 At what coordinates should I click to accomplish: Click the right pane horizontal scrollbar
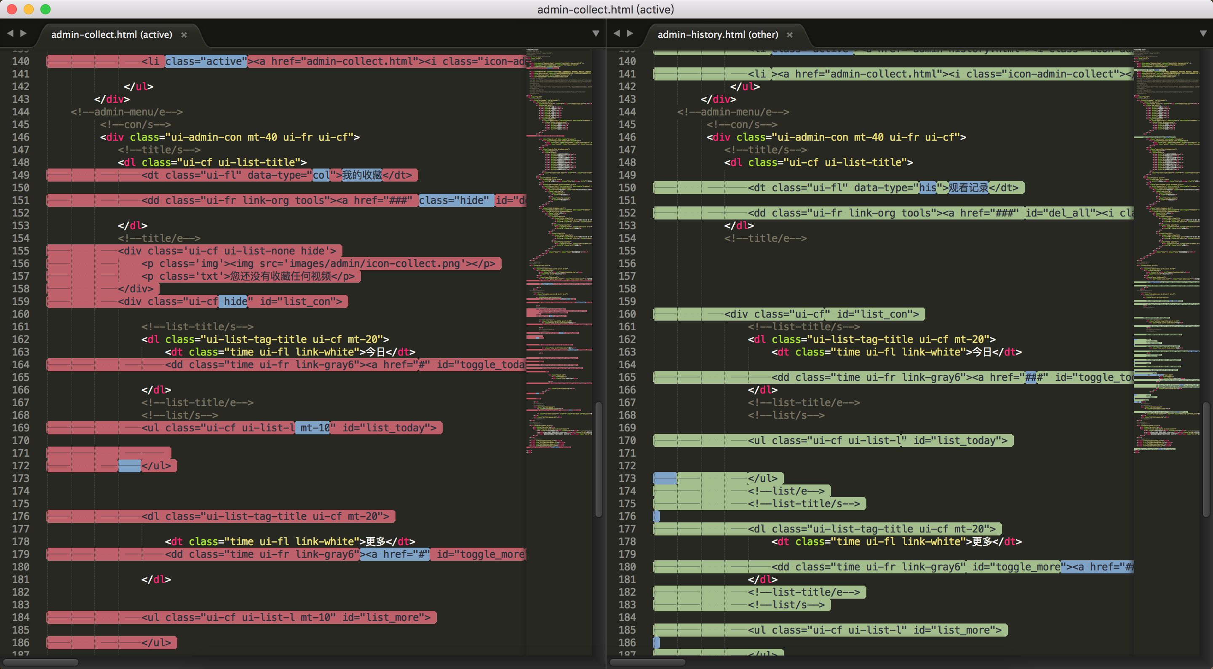pyautogui.click(x=647, y=662)
